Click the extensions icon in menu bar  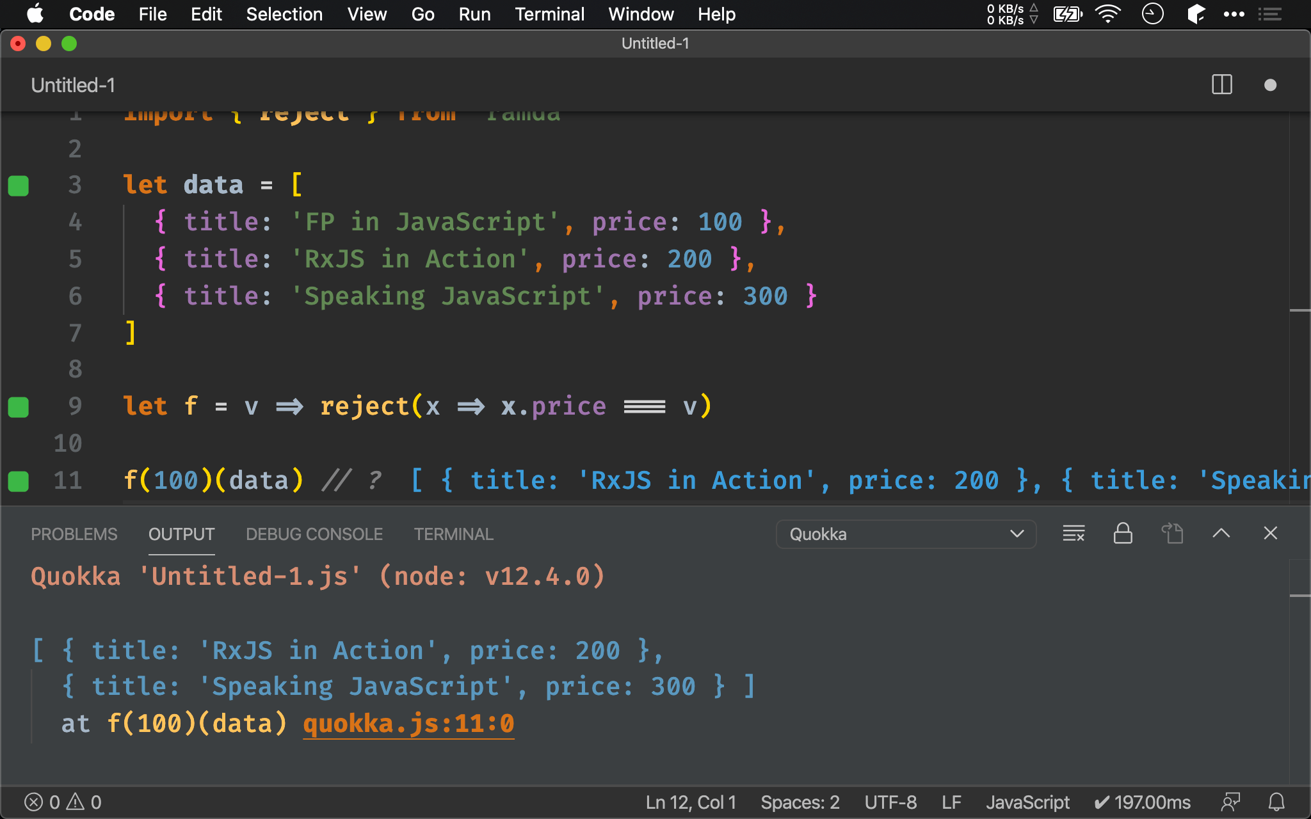tap(1194, 14)
